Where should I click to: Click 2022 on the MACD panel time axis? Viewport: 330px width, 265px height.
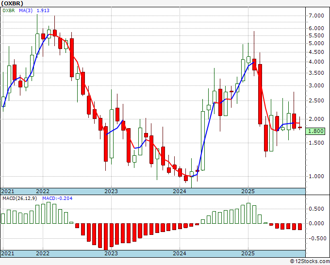pos(43,253)
